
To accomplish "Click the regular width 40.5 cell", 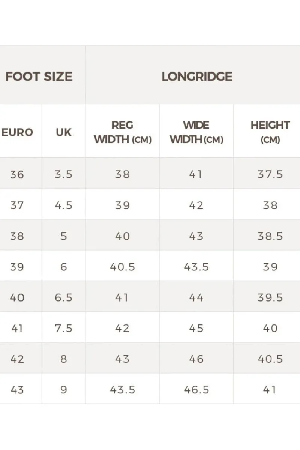I will coord(122,267).
